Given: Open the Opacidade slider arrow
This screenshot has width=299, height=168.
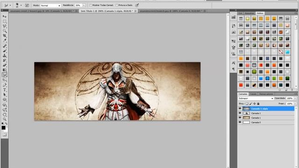Looking at the screenshot, I should [x=295, y=98].
